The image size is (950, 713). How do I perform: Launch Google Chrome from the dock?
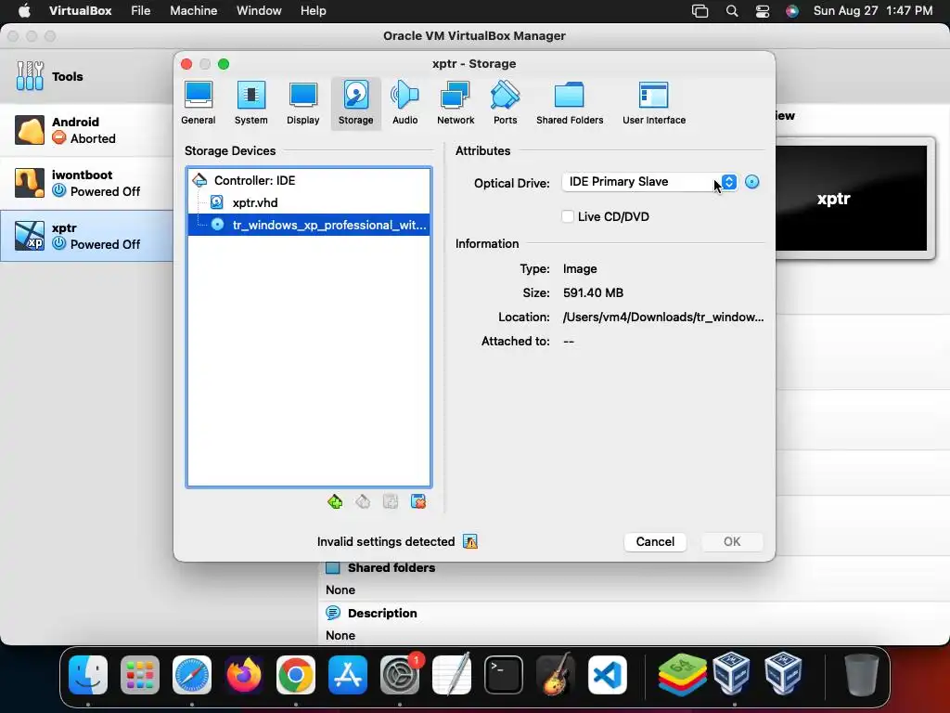pos(296,675)
